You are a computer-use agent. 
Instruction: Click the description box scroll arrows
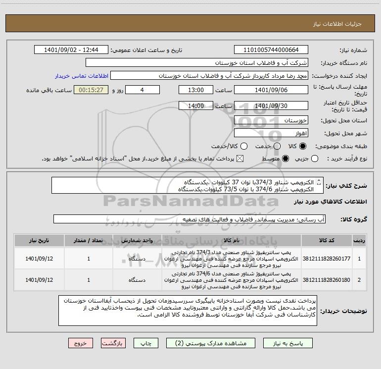tap(319, 182)
